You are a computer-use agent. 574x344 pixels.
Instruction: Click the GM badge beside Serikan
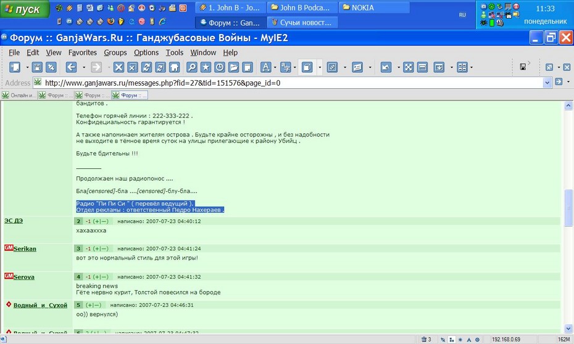[9, 248]
